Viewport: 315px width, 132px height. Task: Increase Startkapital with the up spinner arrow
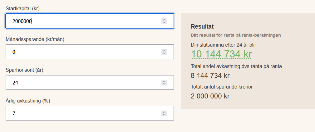(164, 20)
